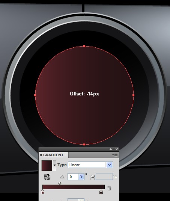Open the Gradient panel options menu

click(115, 155)
